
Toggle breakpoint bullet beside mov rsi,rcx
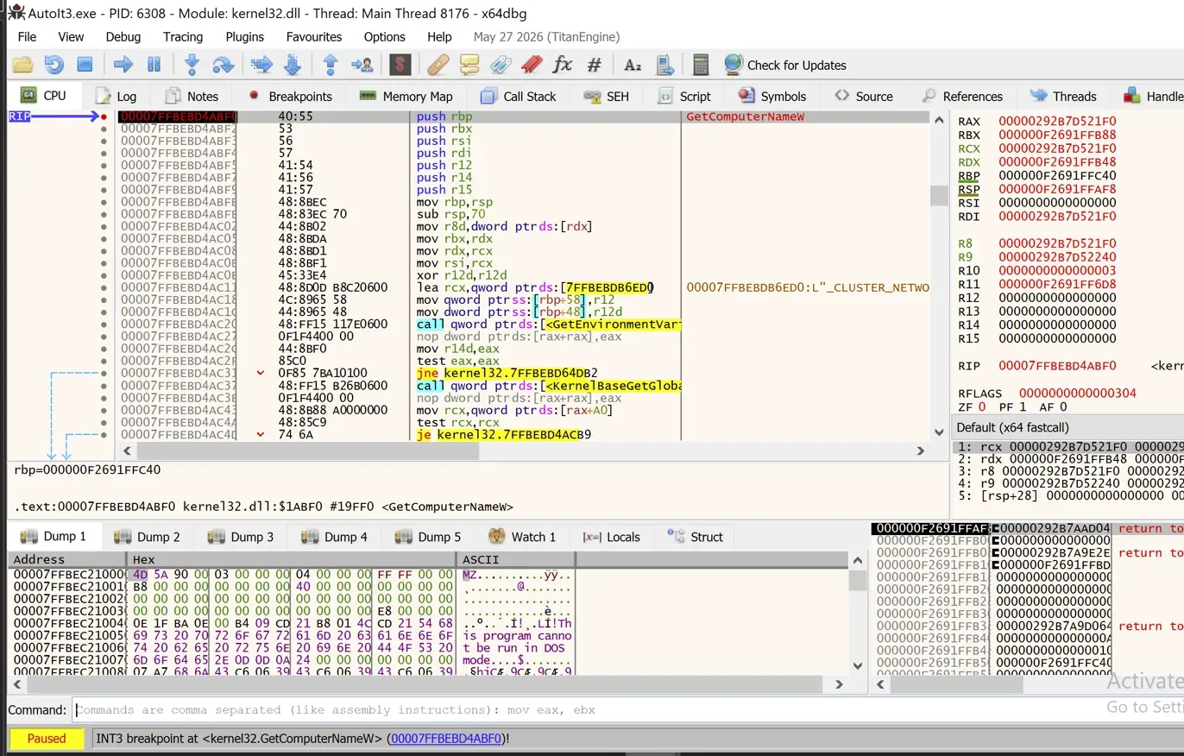pos(104,263)
